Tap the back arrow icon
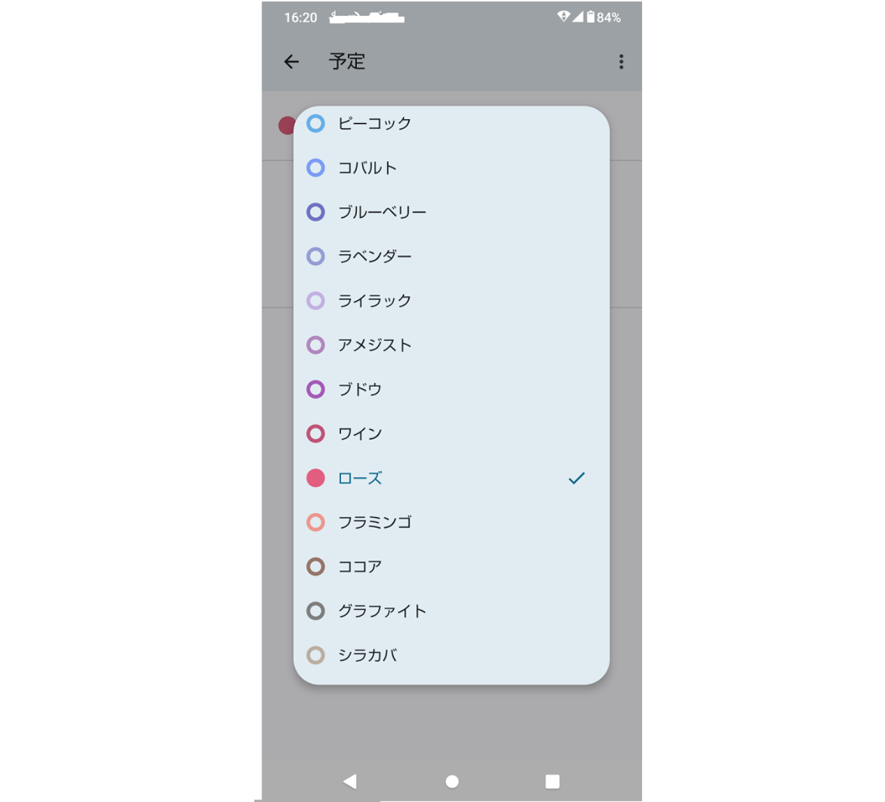885x802 pixels. (x=292, y=62)
